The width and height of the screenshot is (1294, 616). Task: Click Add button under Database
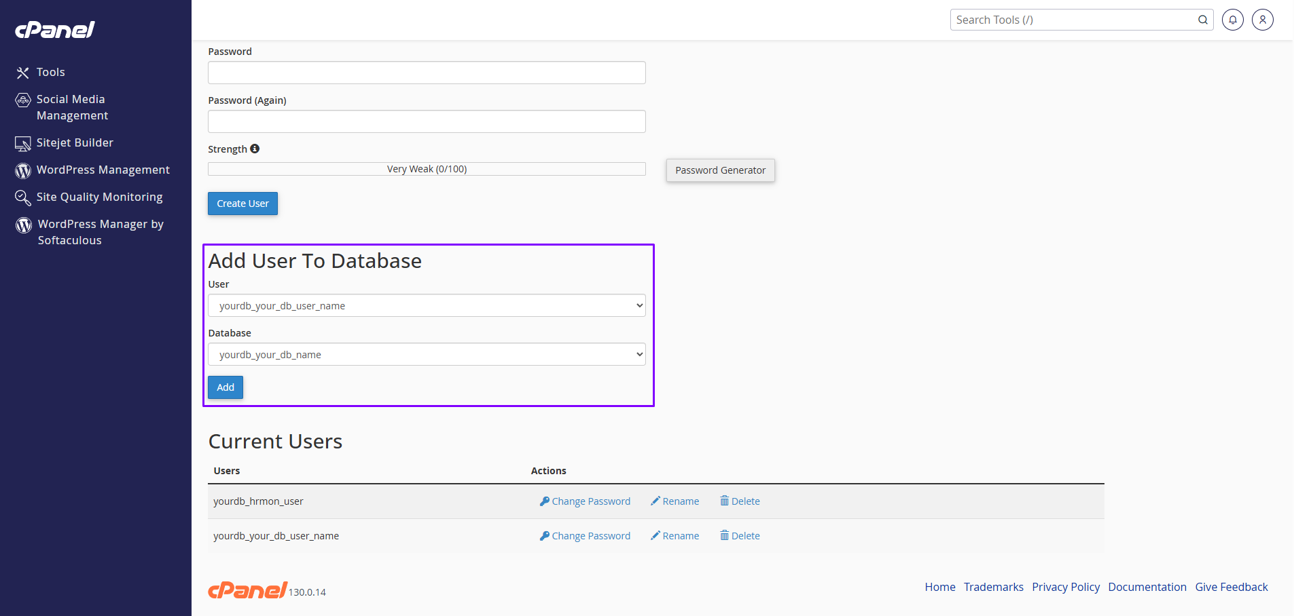point(226,387)
